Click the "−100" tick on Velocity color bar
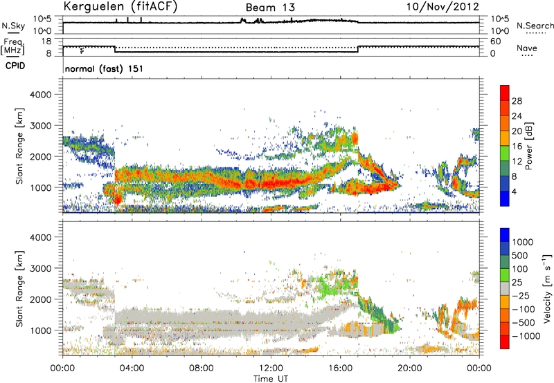This screenshot has width=554, height=383. (x=524, y=309)
